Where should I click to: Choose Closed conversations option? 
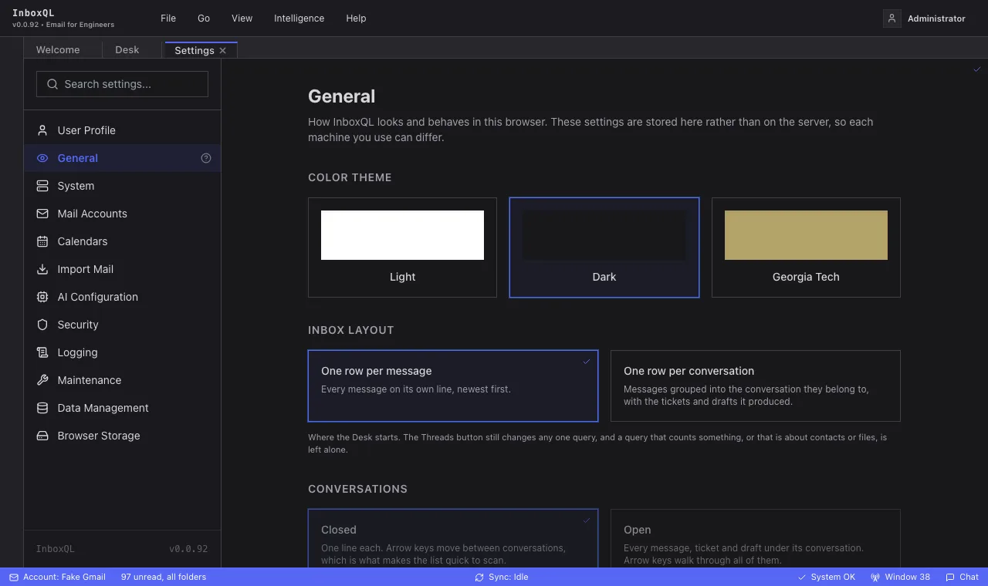click(x=453, y=538)
